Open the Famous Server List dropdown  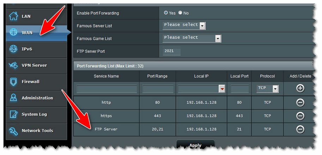(x=202, y=26)
